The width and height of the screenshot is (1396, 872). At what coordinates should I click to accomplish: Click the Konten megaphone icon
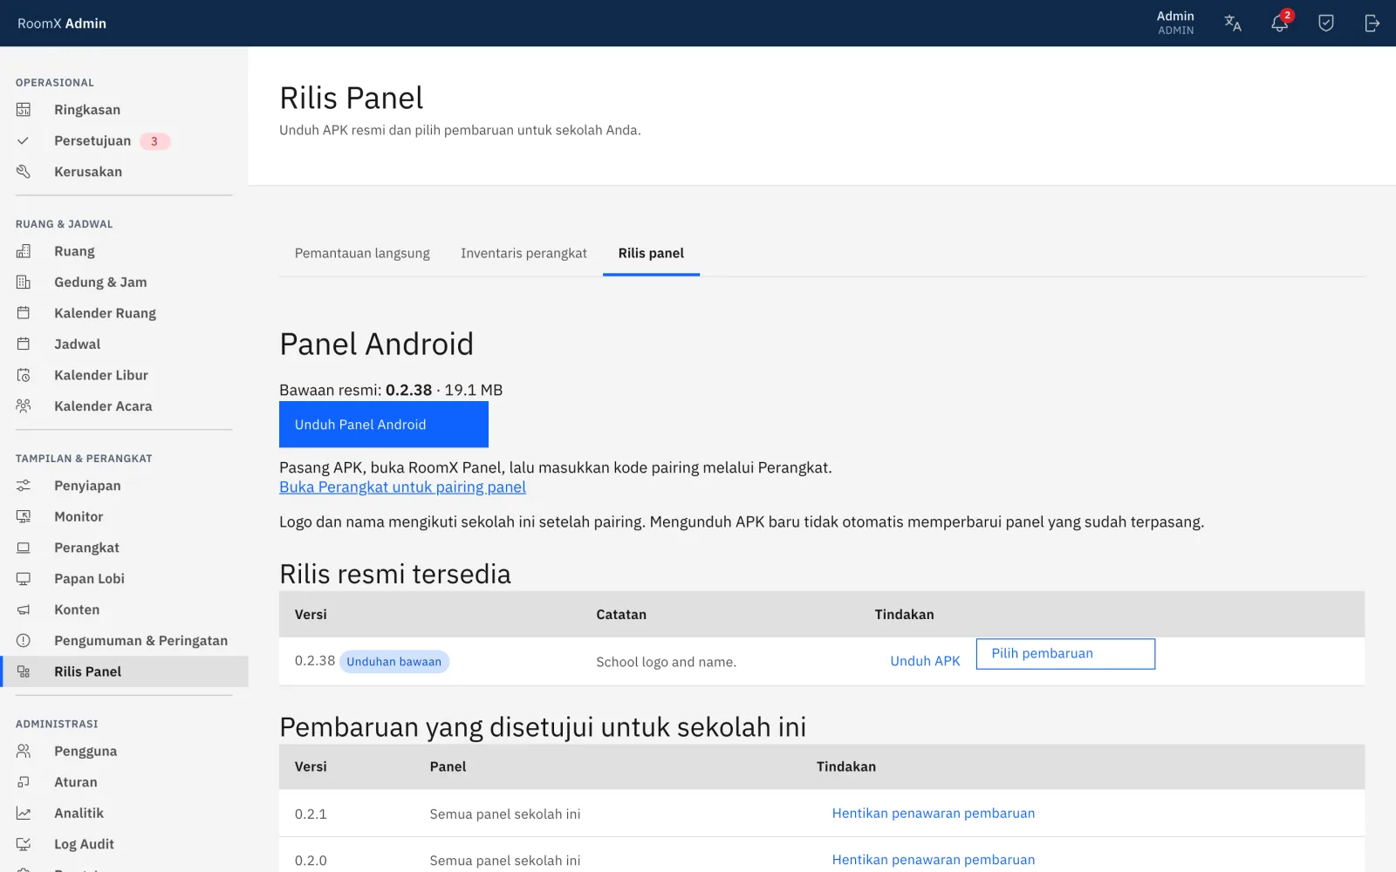click(x=24, y=610)
